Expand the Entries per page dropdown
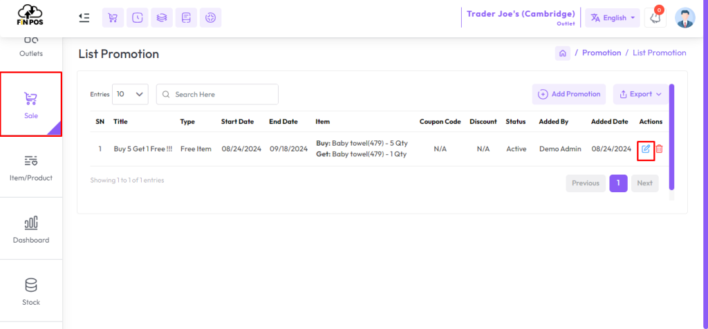 pyautogui.click(x=130, y=94)
